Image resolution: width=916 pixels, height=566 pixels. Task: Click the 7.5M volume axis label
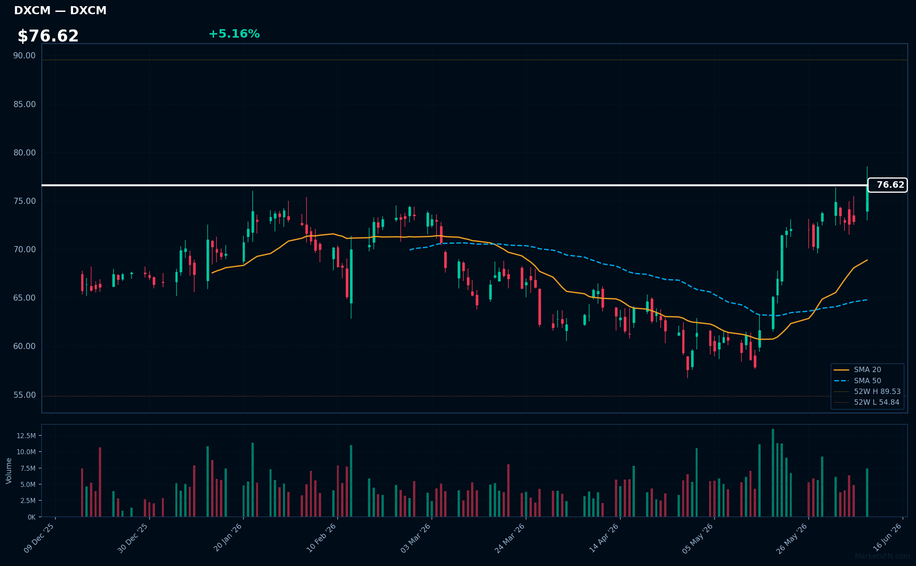point(28,468)
